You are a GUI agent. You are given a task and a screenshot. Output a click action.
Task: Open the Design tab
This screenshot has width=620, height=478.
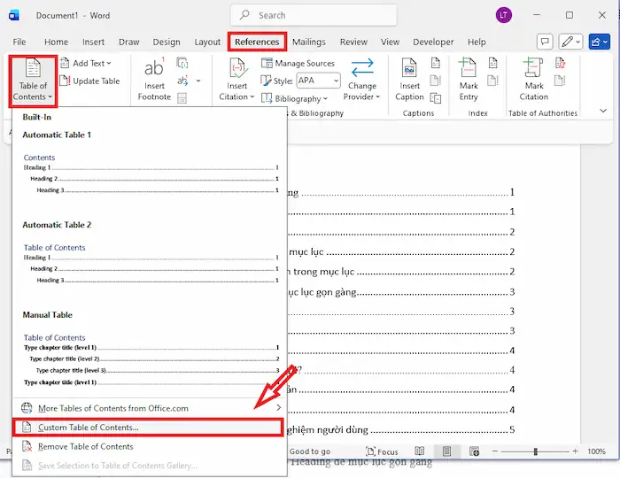click(x=166, y=42)
